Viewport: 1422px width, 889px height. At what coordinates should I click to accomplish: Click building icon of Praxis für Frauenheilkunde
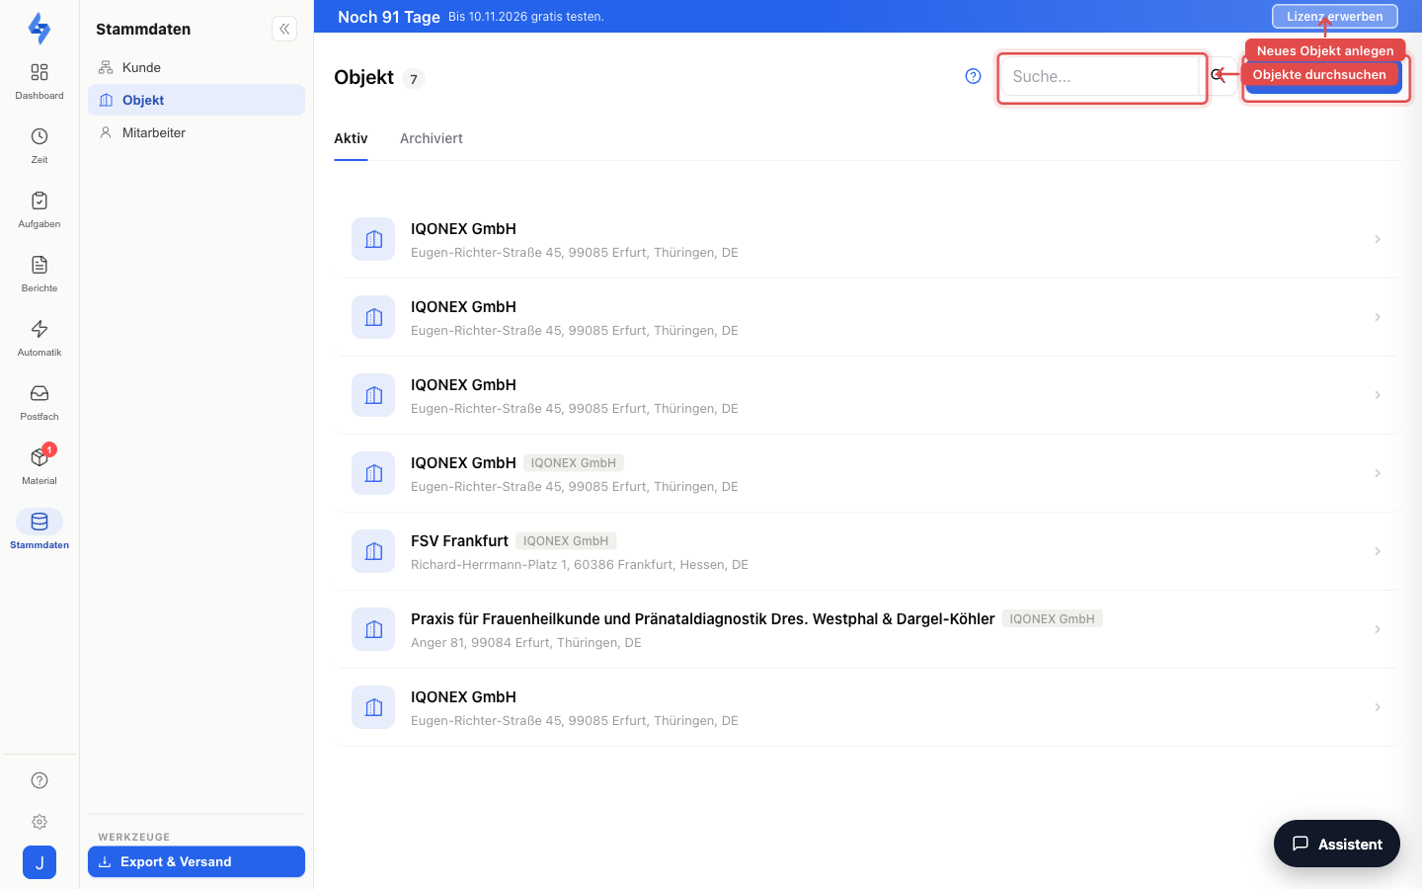[x=373, y=629]
